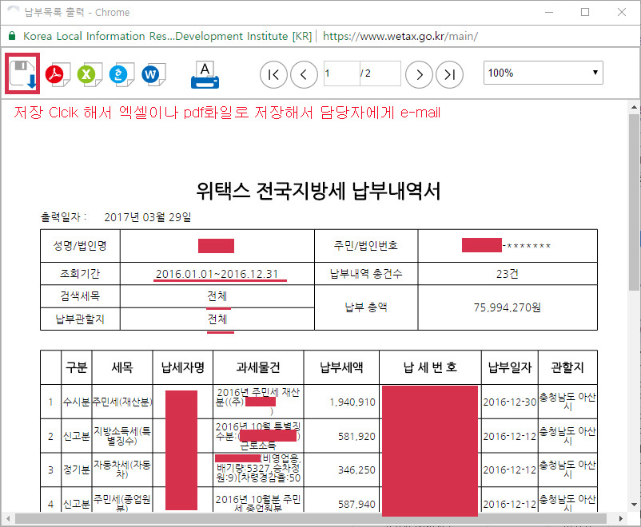
Task: Click the 납부일자 column header
Action: click(509, 368)
